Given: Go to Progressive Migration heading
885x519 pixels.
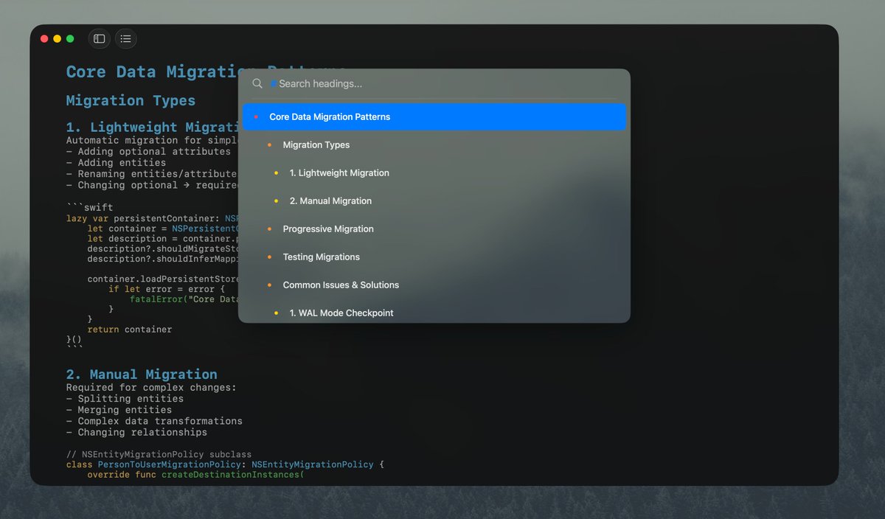Looking at the screenshot, I should (x=434, y=229).
